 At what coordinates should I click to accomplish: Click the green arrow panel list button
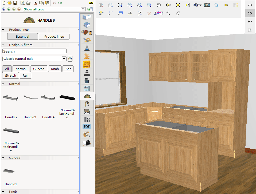pos(90,9)
